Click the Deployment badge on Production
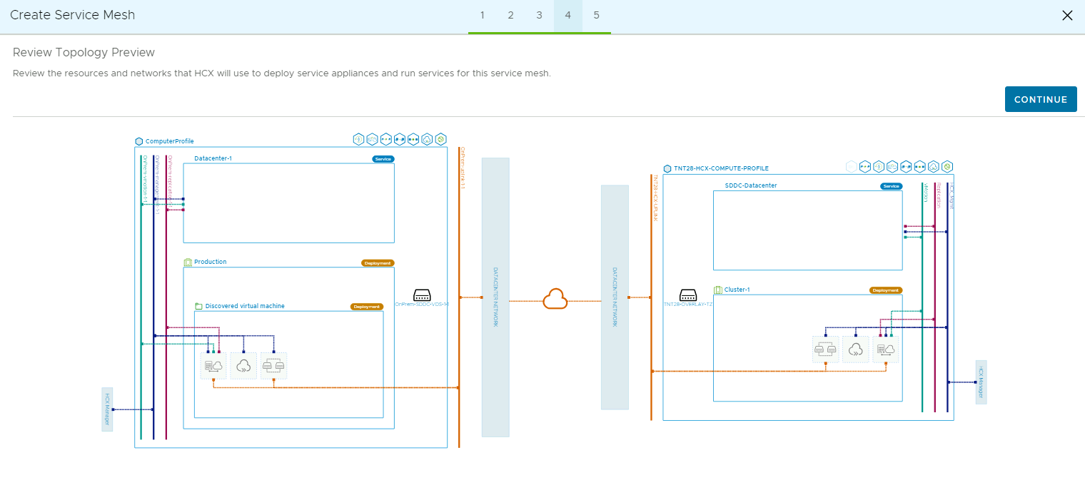The width and height of the screenshot is (1085, 495). point(378,263)
